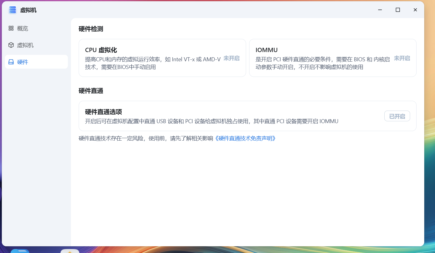The image size is (435, 253).
Task: Click the CPU 虚拟化 card title
Action: [x=101, y=50]
